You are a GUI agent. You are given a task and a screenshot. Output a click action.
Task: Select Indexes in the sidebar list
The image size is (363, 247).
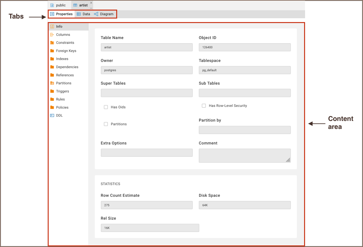tap(62, 59)
